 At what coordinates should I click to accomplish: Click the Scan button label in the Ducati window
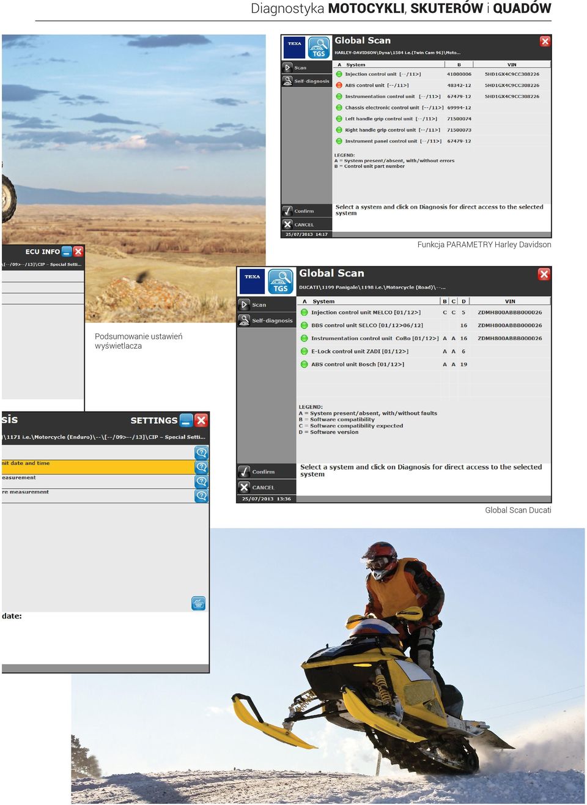point(259,305)
